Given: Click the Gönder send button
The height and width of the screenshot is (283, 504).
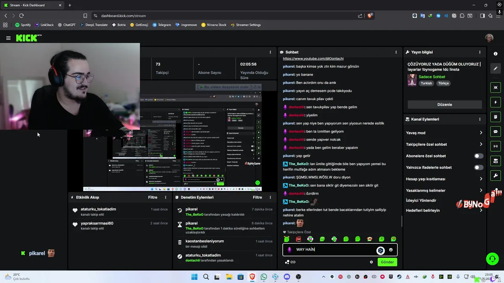Looking at the screenshot, I should click(x=387, y=262).
